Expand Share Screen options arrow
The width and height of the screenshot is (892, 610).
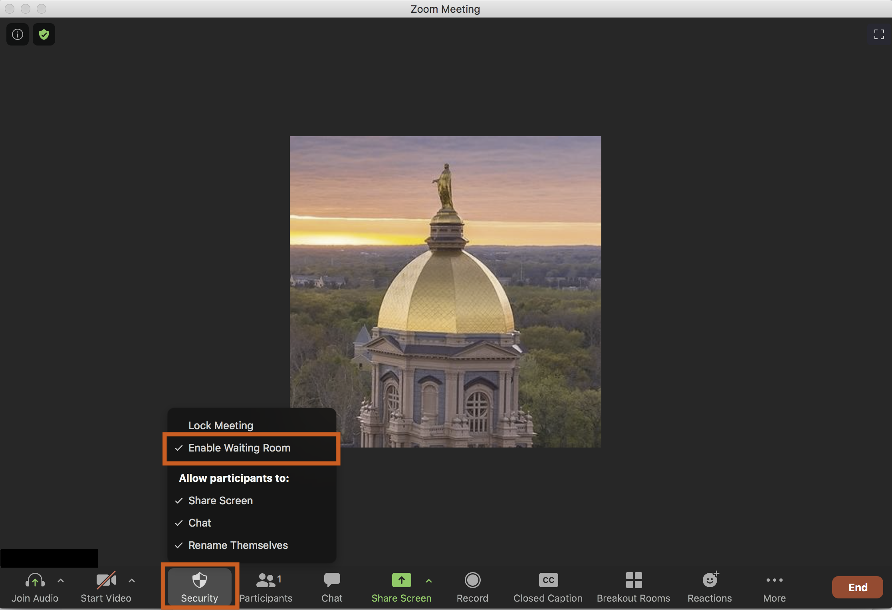(x=429, y=581)
